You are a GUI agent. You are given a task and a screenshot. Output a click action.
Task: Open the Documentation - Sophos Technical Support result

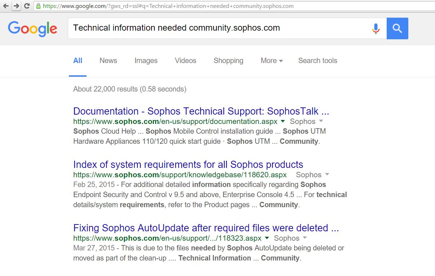point(201,111)
